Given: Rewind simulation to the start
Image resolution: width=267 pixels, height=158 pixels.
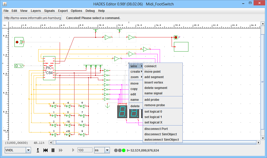Looking at the screenshot, I should point(45,150).
